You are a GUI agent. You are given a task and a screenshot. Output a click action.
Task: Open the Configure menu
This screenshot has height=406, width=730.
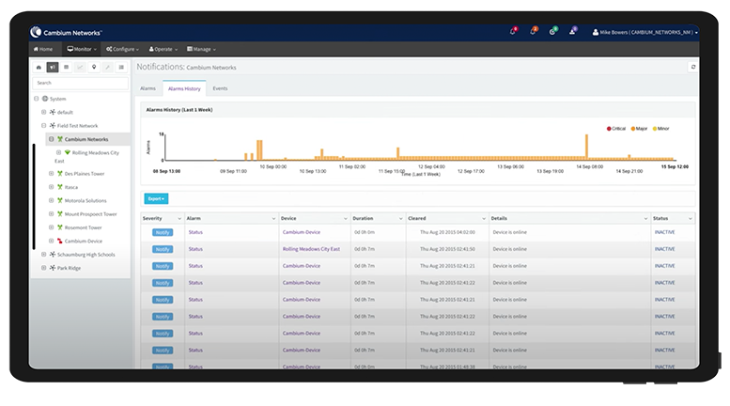tap(122, 49)
